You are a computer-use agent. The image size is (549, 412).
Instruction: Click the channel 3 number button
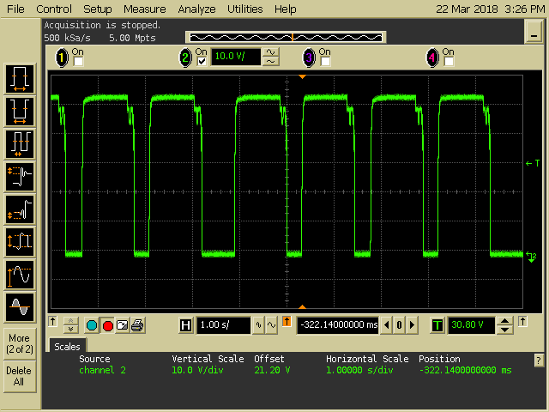[309, 58]
